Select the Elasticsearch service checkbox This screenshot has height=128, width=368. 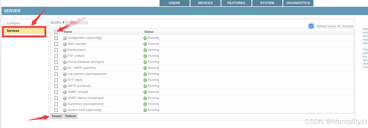coord(56,50)
